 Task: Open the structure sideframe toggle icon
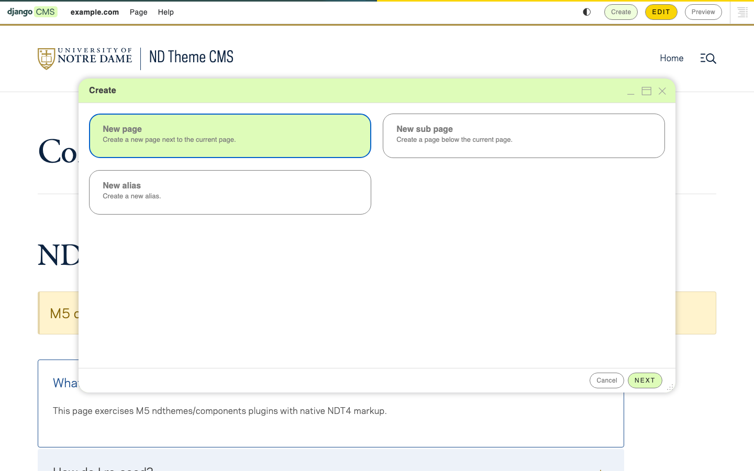tap(742, 12)
